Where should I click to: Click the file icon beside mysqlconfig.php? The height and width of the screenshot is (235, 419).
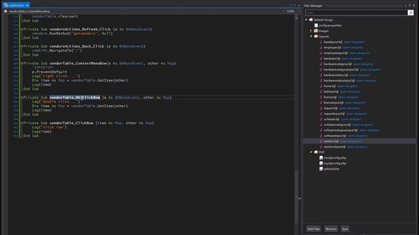[x=321, y=163]
